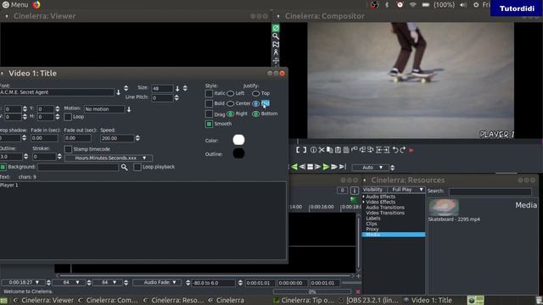Pick the white text Color swatch
Image resolution: width=543 pixels, height=305 pixels.
[x=238, y=140]
